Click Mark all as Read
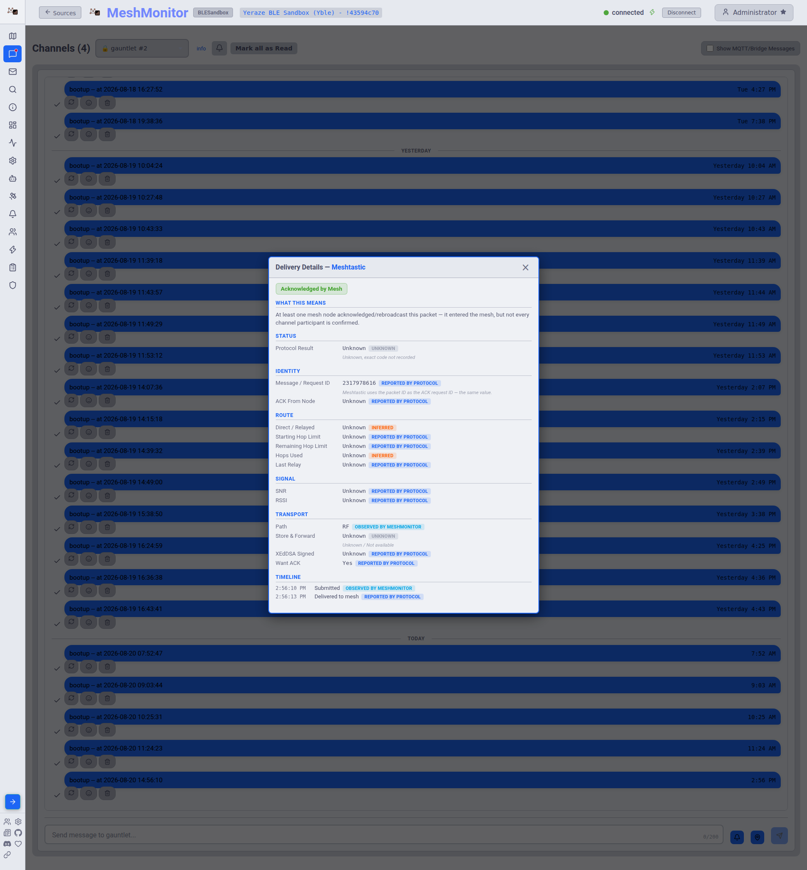Viewport: 807px width, 870px height. tap(264, 48)
